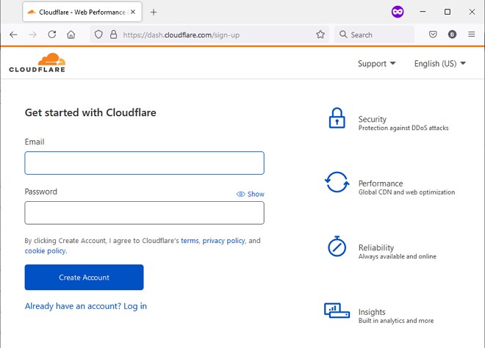Screen dimensions: 485x348
Task: Click the Insights chart icon
Action: pos(337,311)
